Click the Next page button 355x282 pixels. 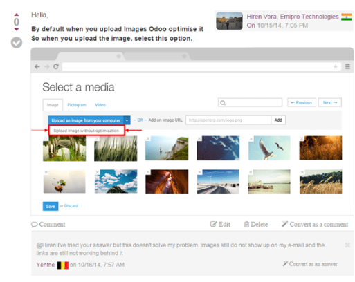point(330,102)
